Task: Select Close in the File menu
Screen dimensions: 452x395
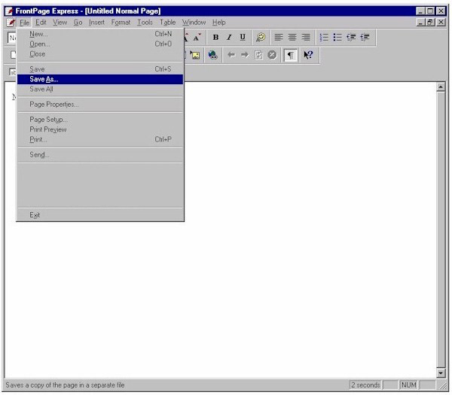Action: (100, 54)
